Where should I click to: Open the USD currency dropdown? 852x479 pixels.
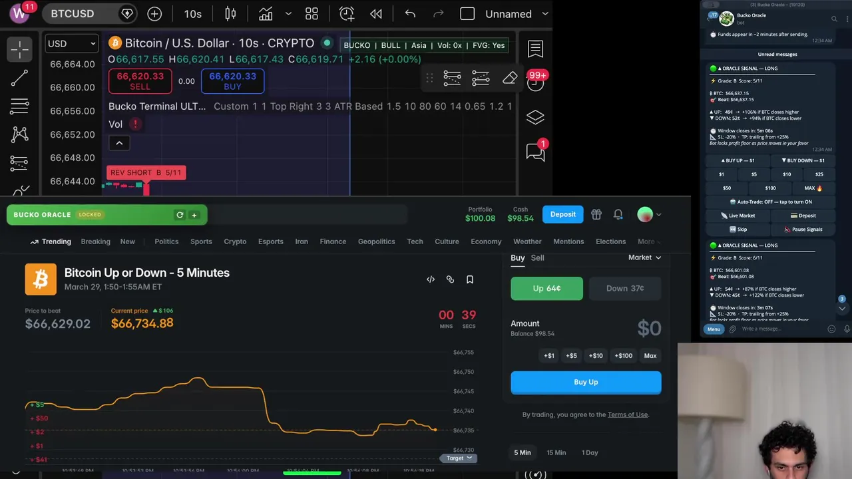[71, 44]
